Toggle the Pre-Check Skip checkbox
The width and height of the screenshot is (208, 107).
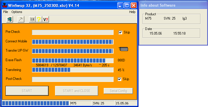(120, 32)
